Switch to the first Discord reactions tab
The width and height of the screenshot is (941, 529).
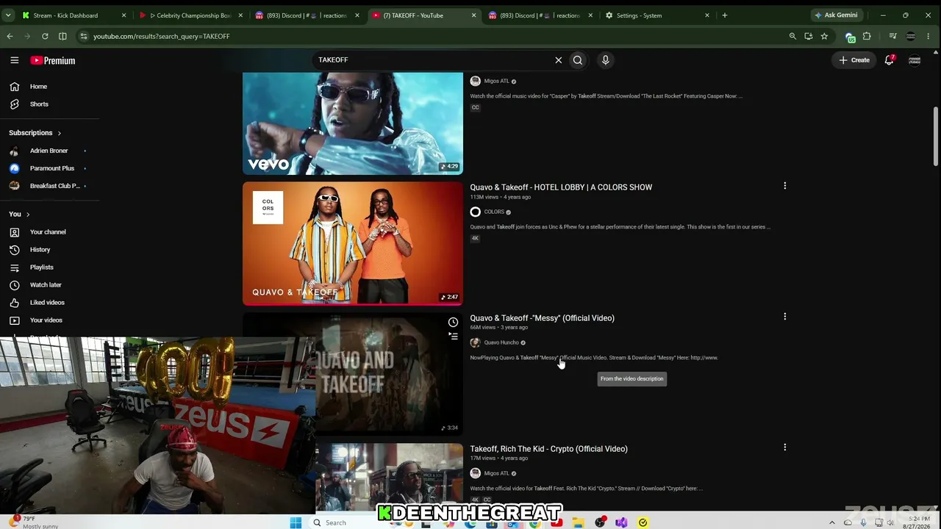[306, 15]
